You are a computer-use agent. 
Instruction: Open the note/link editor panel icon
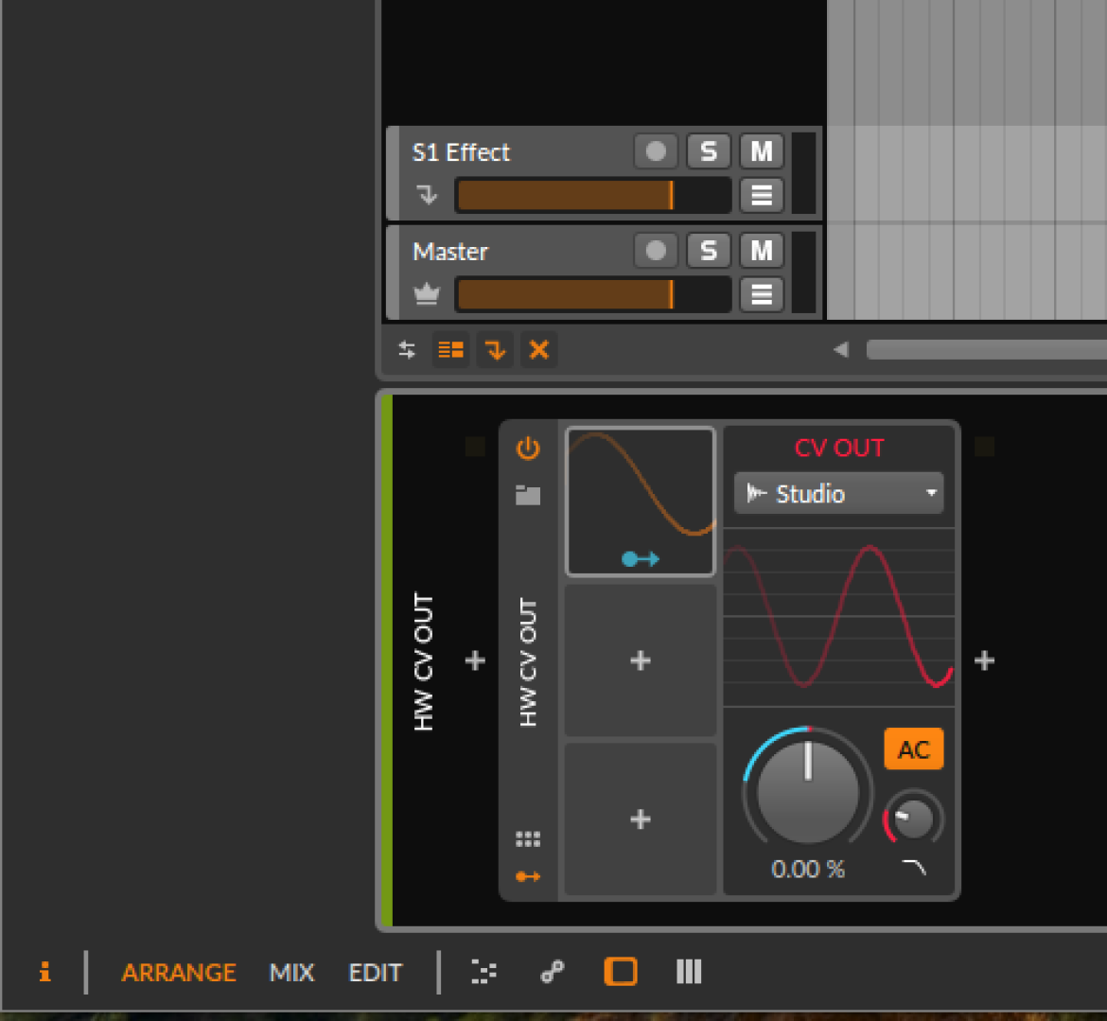coord(553,973)
